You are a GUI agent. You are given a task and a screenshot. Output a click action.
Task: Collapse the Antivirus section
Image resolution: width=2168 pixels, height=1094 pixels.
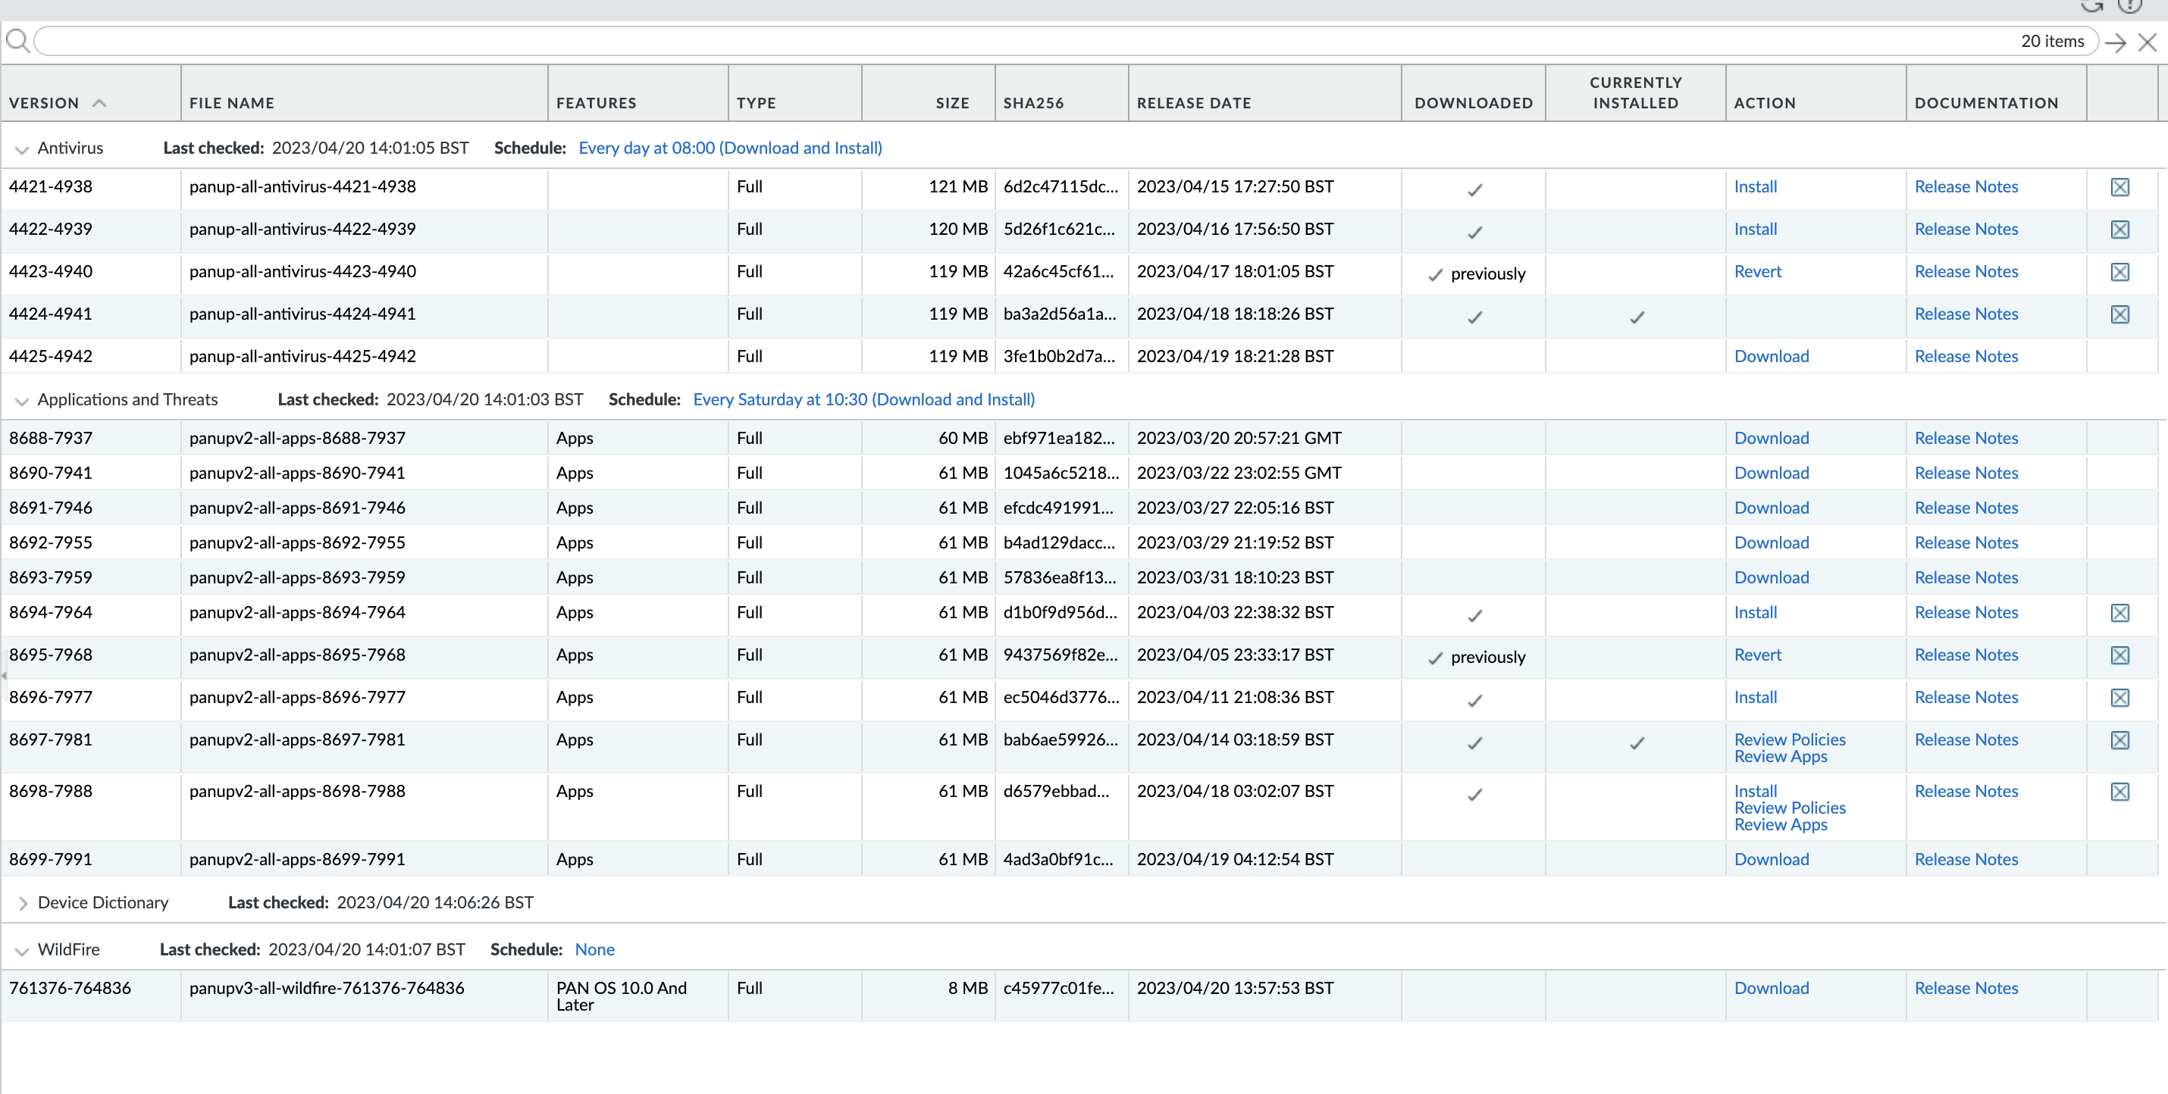click(x=22, y=148)
